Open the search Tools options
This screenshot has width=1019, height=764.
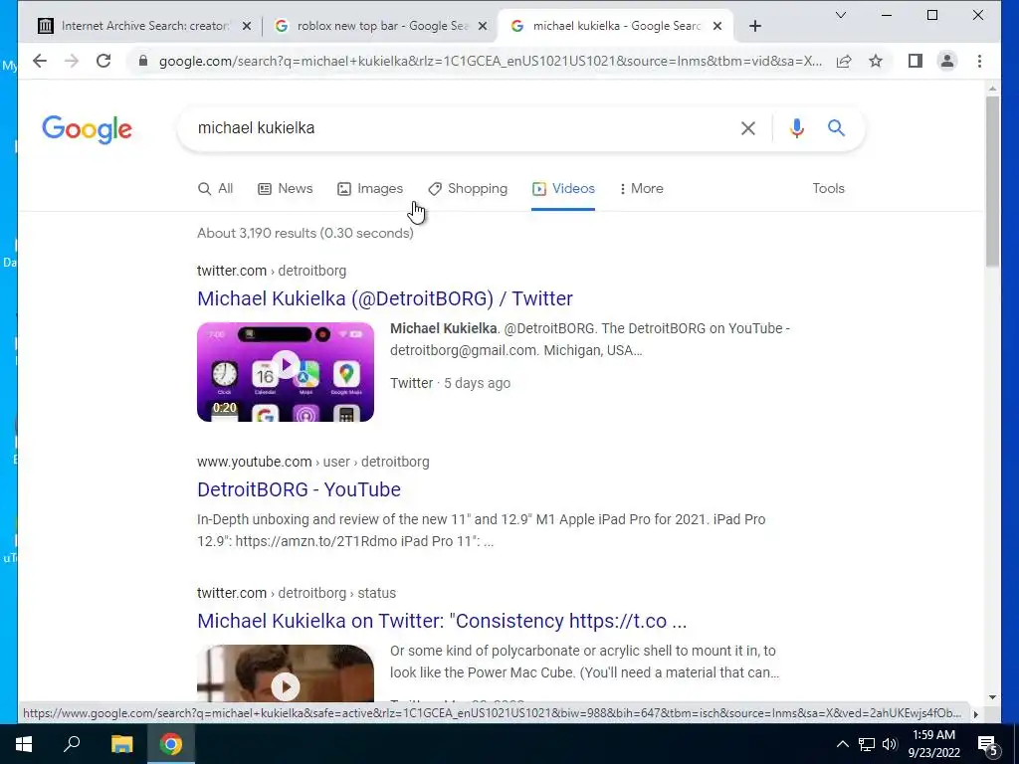[x=828, y=188]
